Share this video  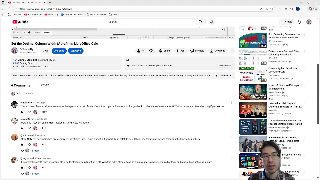164,51
